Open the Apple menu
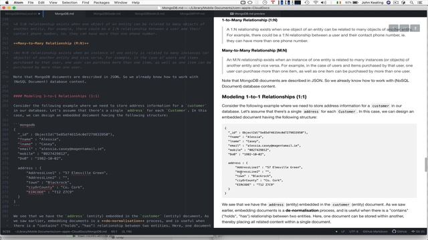The width and height of the screenshot is (428, 240). (7, 3)
